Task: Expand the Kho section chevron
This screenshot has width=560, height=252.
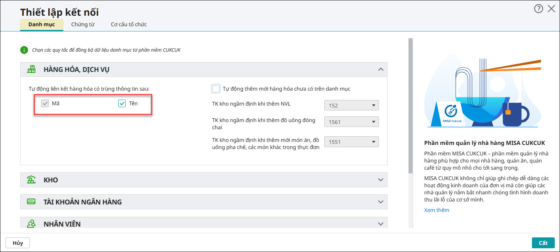Action: 380,180
